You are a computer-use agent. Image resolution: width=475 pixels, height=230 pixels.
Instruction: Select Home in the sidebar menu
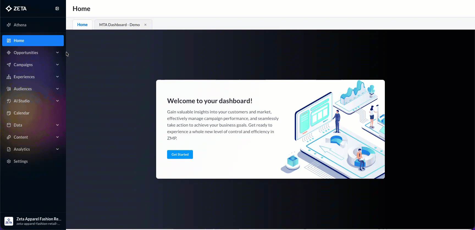pyautogui.click(x=33, y=41)
